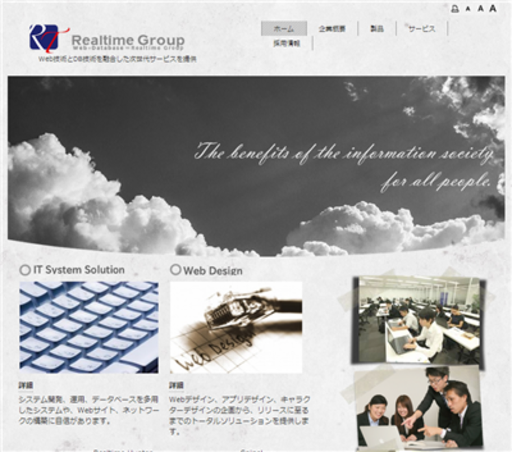Go to the サービス page
Screen dimensions: 512x452
tap(422, 28)
